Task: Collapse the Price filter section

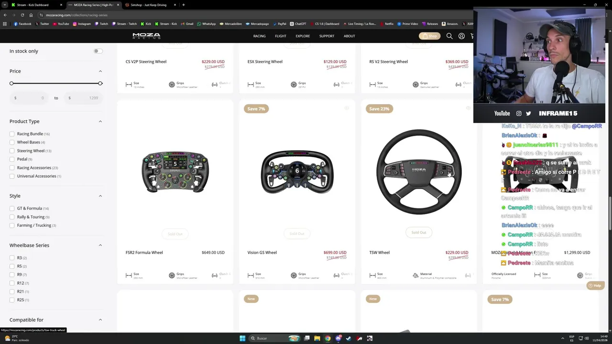Action: point(100,71)
